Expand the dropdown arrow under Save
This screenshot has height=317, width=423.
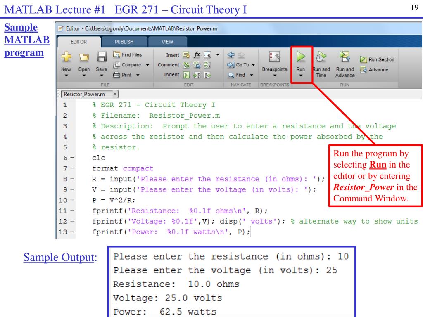[102, 76]
